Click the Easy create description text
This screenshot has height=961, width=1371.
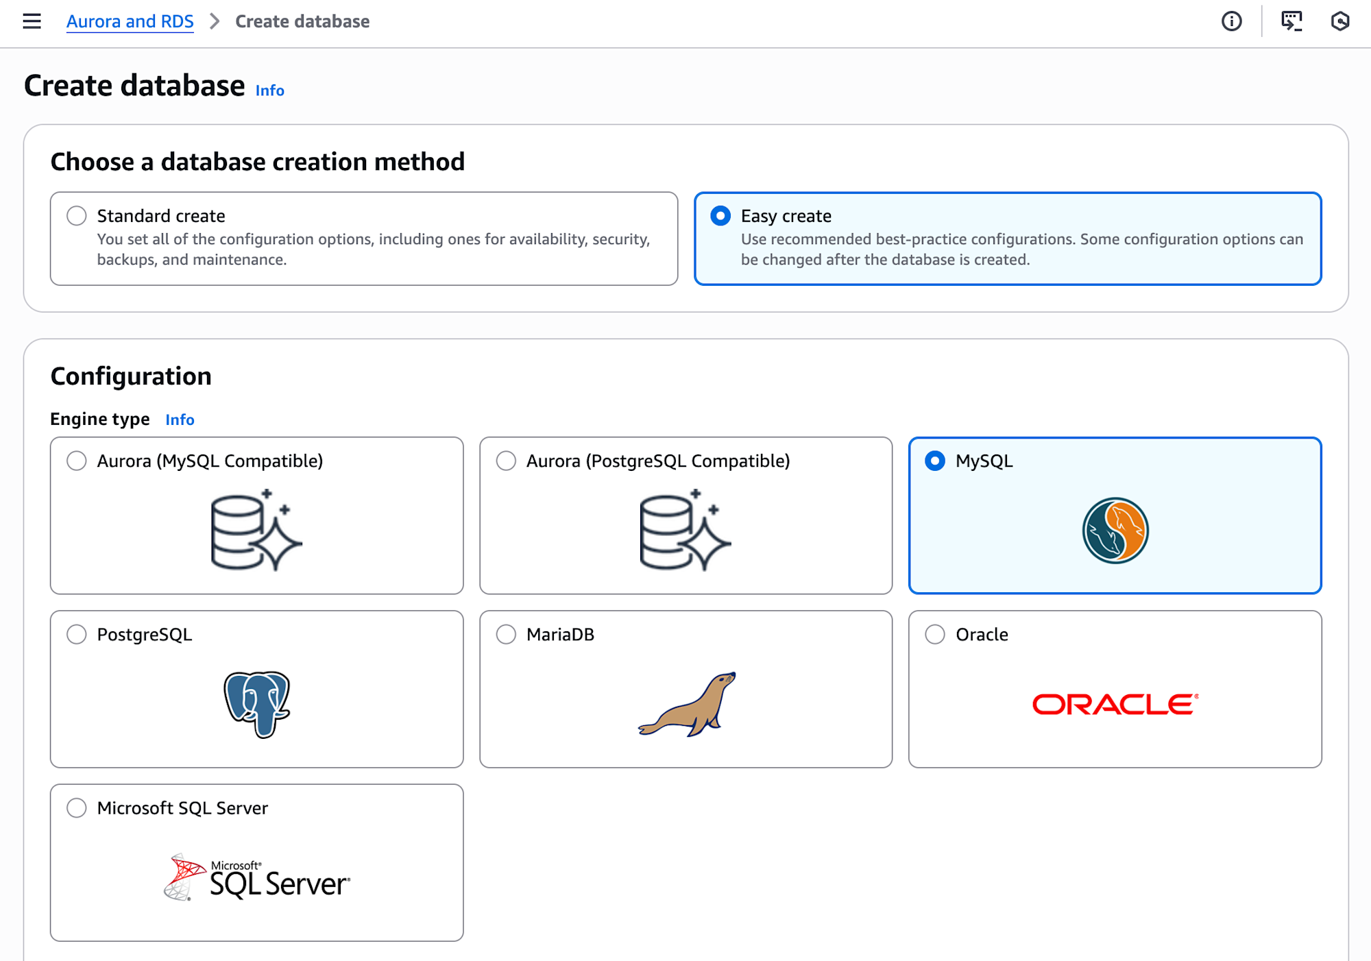point(1022,250)
